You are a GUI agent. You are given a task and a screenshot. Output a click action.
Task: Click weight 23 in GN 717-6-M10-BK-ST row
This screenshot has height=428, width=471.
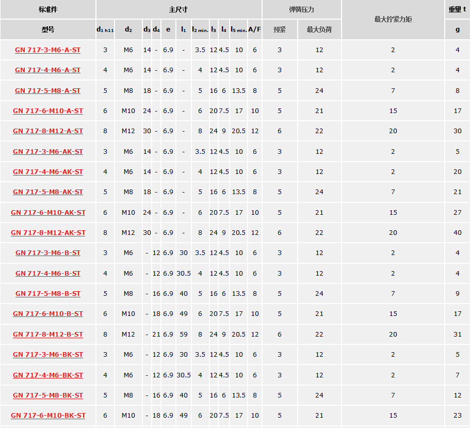tap(458, 416)
